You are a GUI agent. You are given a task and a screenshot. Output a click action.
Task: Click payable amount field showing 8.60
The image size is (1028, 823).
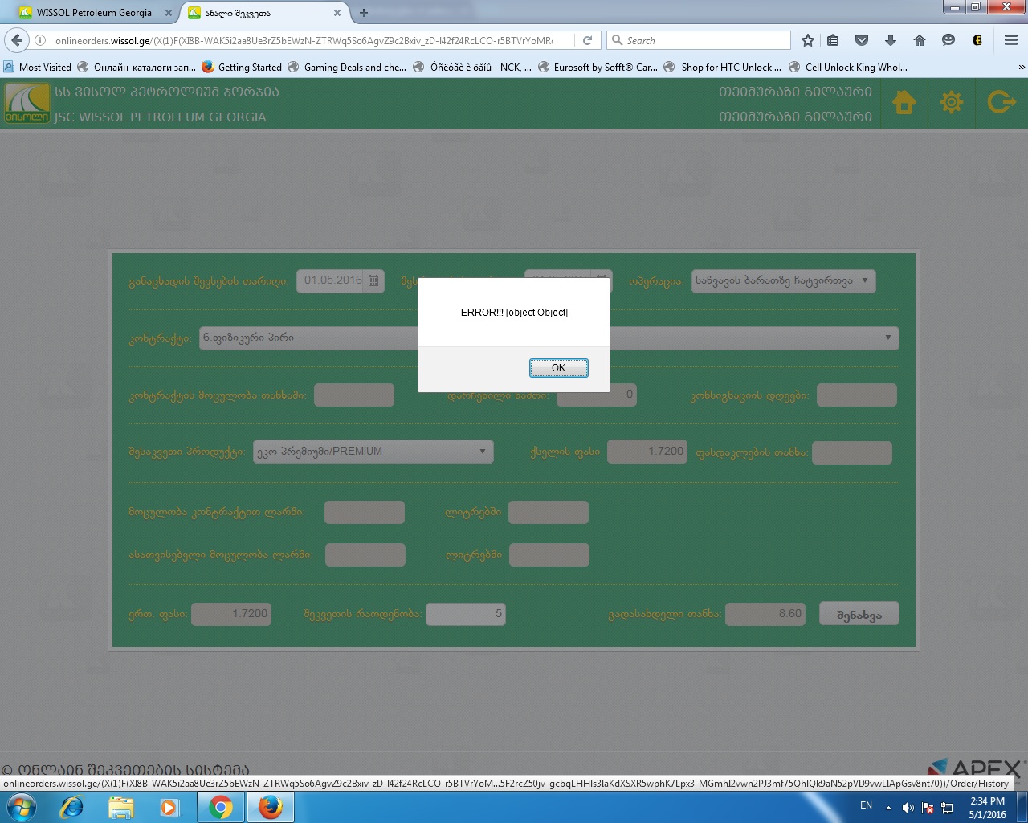(x=765, y=614)
